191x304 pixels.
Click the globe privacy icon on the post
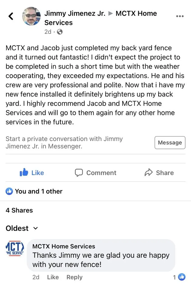coord(59,31)
